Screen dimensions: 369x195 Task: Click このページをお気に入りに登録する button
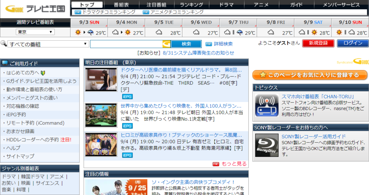(310, 75)
